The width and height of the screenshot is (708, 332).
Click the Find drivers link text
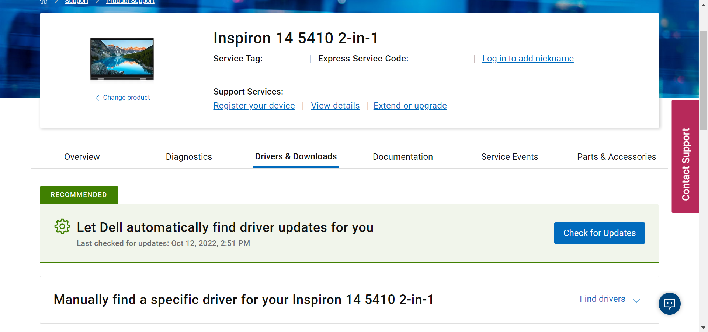pos(602,299)
